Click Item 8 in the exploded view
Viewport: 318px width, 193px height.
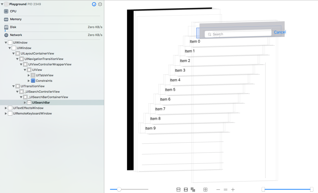(155, 119)
